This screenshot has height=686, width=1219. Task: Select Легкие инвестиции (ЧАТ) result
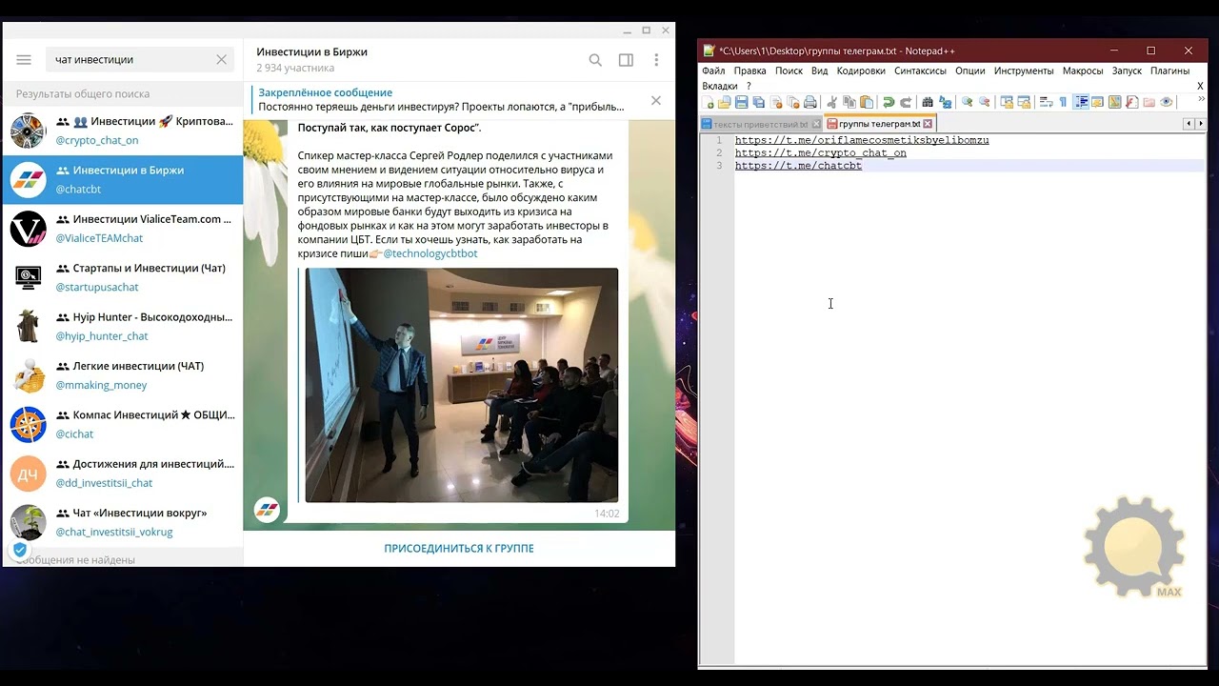pos(123,375)
